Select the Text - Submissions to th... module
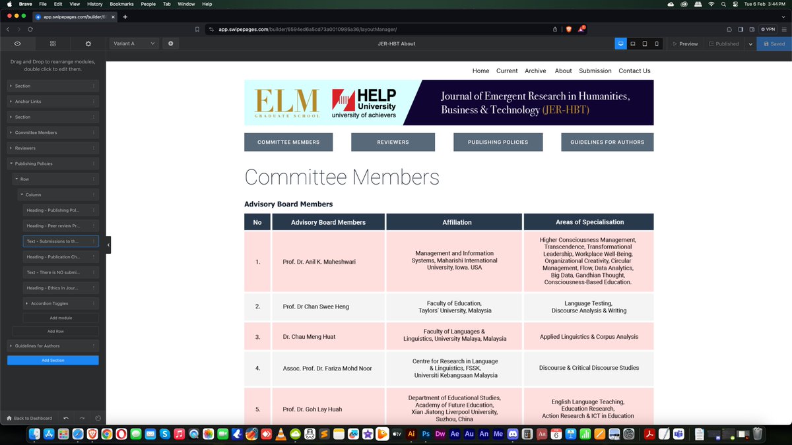The image size is (792, 445). (61, 241)
